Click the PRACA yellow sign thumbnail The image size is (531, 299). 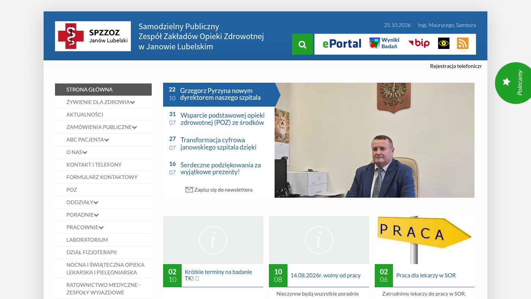pos(424,240)
